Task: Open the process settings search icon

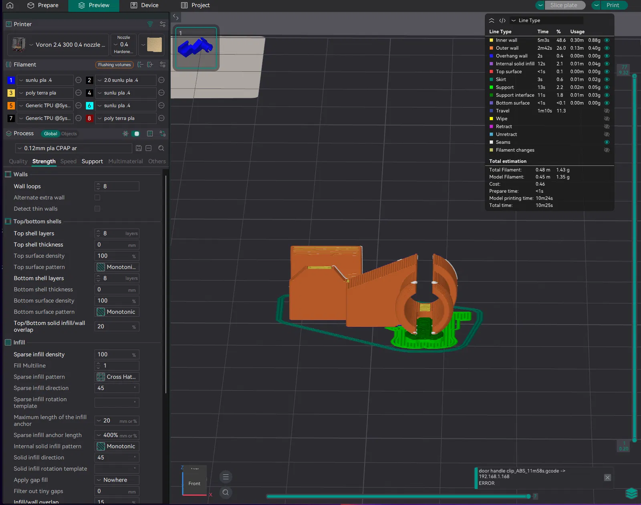Action: click(x=161, y=148)
